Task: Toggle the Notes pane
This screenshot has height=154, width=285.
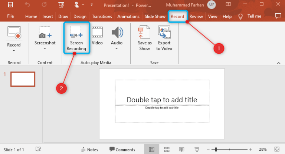Action: (x=89, y=150)
